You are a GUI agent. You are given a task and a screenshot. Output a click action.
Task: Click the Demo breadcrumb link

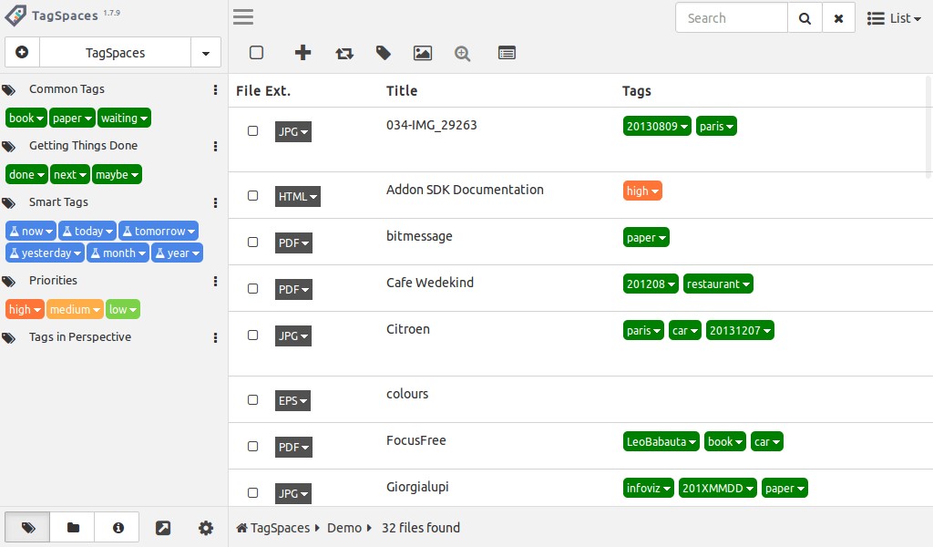(x=344, y=527)
